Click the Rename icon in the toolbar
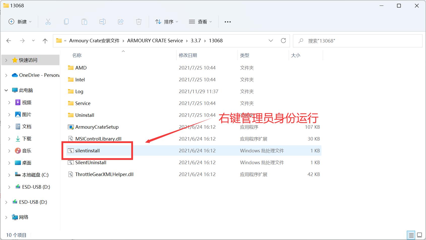The image size is (426, 240). (x=103, y=22)
